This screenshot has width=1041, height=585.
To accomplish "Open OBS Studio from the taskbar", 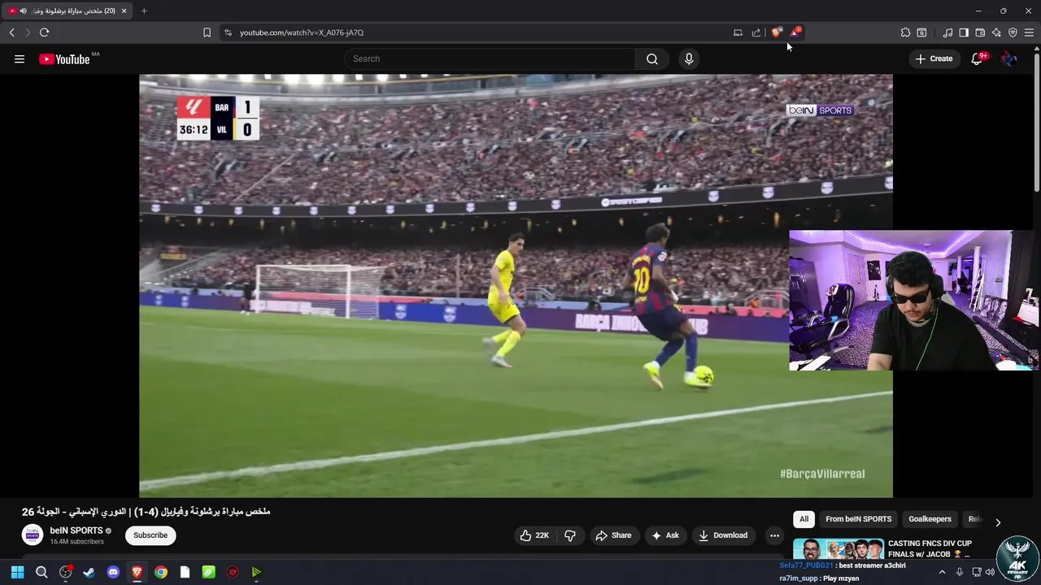I will click(66, 572).
